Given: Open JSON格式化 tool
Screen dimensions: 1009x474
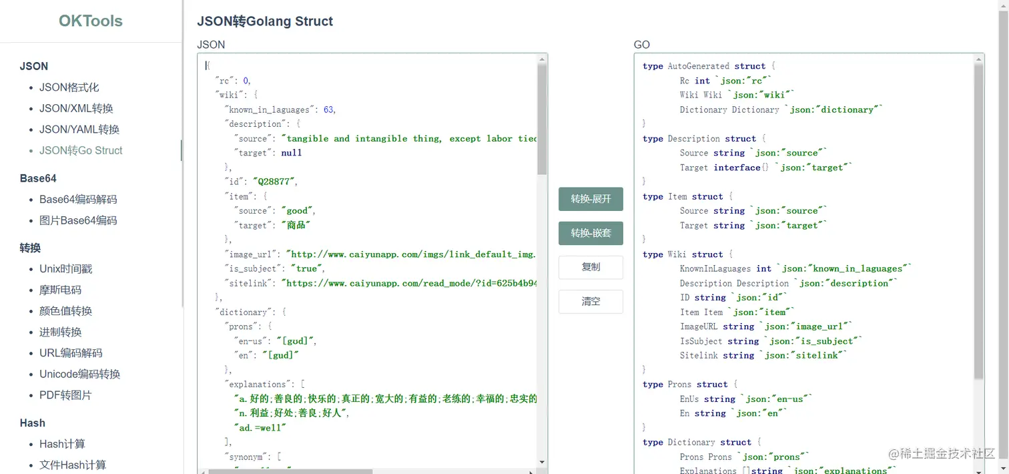Looking at the screenshot, I should [x=69, y=87].
